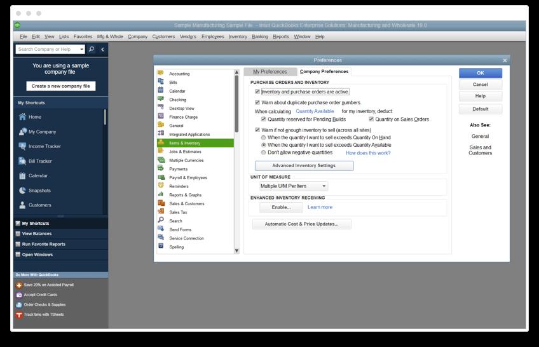The width and height of the screenshot is (539, 347).
Task: Click the Service Connection icon
Action: pyautogui.click(x=161, y=238)
